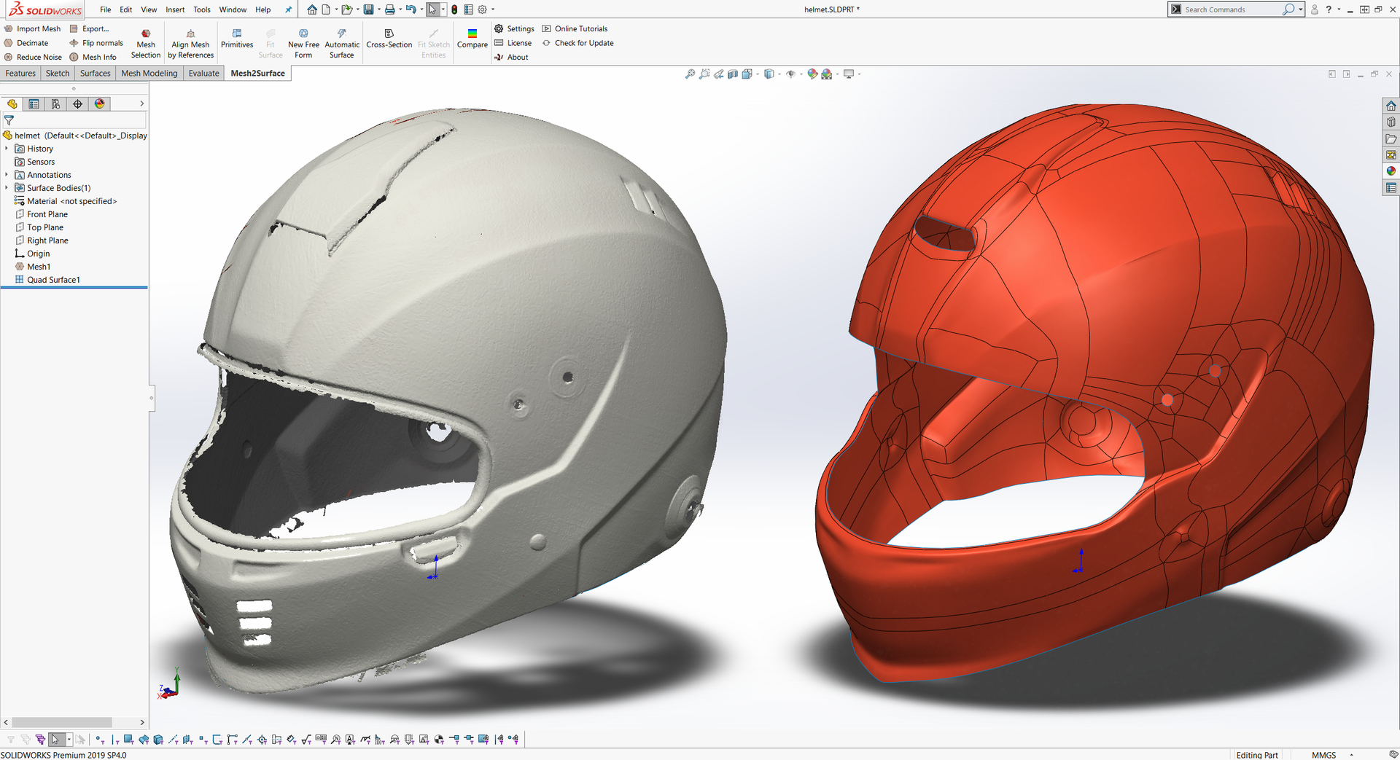Open the Insert menu

175,9
